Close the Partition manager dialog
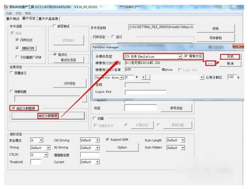The width and height of the screenshot is (248, 189). pyautogui.click(x=238, y=46)
